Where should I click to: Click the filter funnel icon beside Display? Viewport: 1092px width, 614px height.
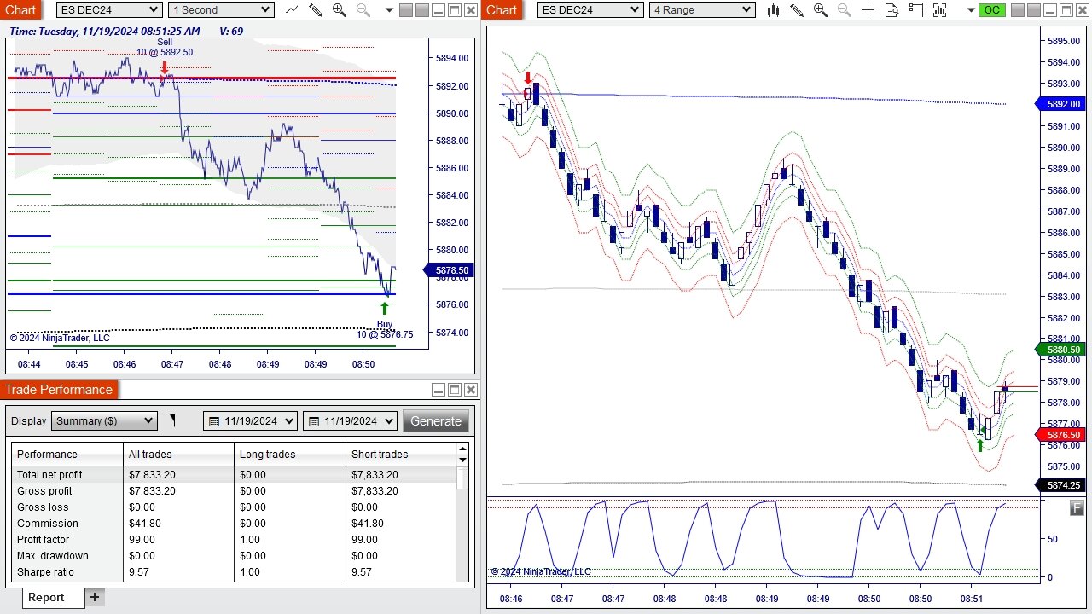172,420
